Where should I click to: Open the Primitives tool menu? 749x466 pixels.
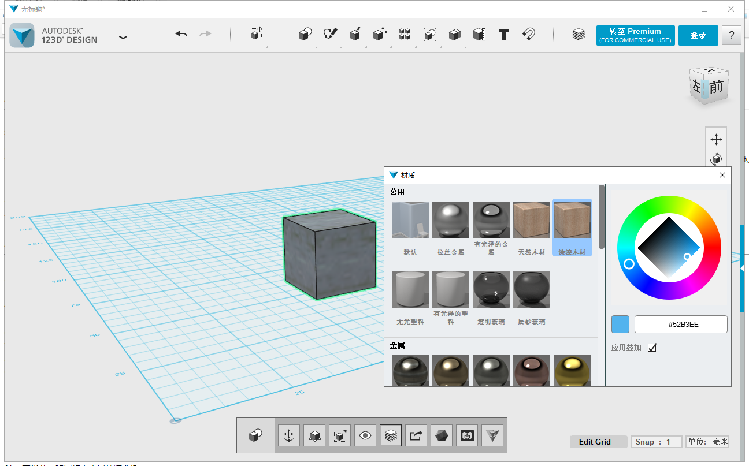tap(305, 35)
